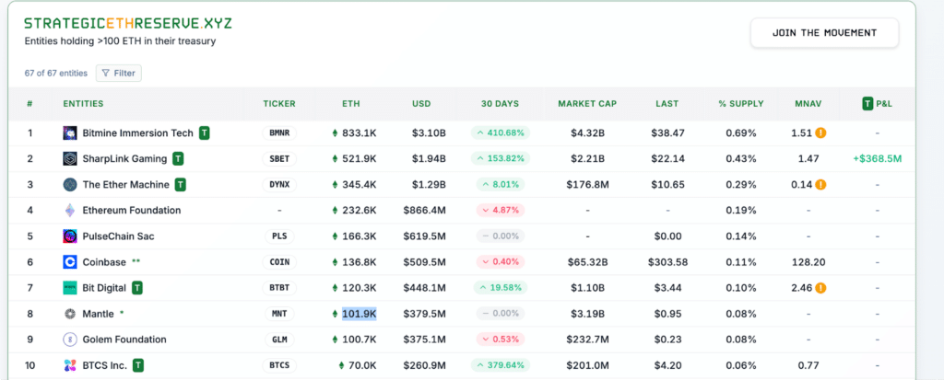Click the Bitmine Immersion Tech logo icon
944x380 pixels.
[x=70, y=132]
